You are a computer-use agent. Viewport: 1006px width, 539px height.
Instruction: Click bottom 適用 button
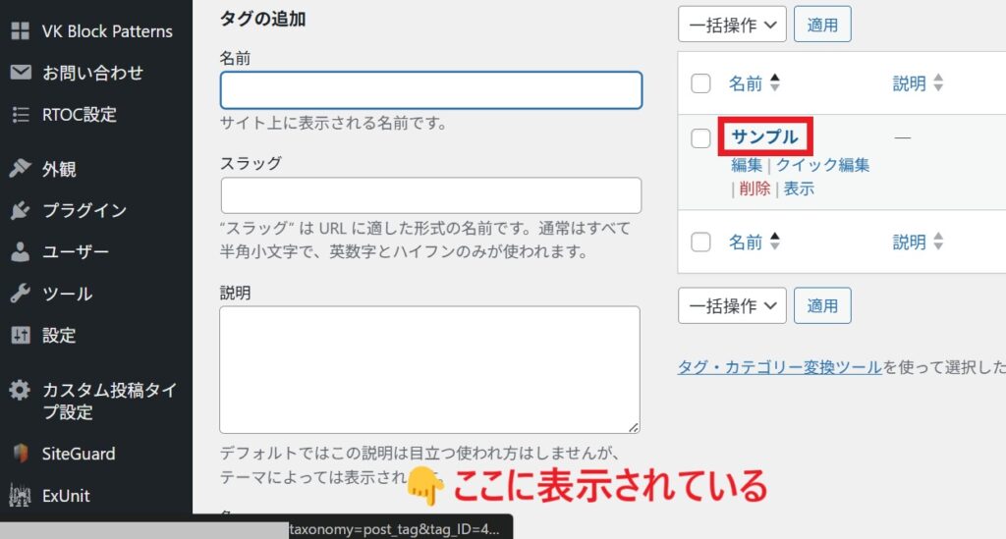pos(822,305)
